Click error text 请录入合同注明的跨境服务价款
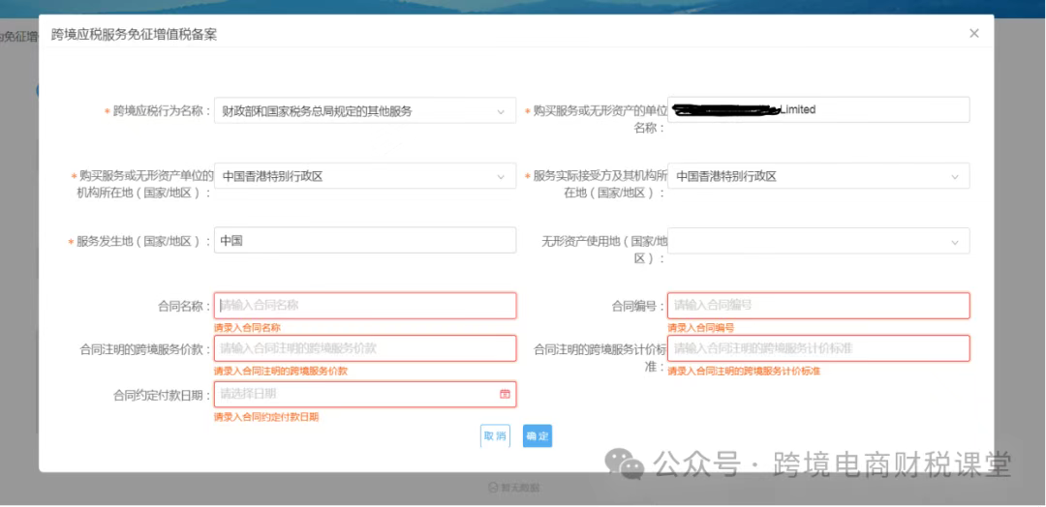1046x507 pixels. (280, 372)
